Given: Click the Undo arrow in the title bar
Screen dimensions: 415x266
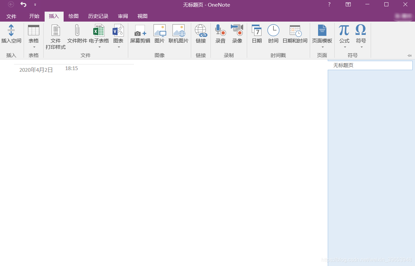Looking at the screenshot, I should 23,5.
